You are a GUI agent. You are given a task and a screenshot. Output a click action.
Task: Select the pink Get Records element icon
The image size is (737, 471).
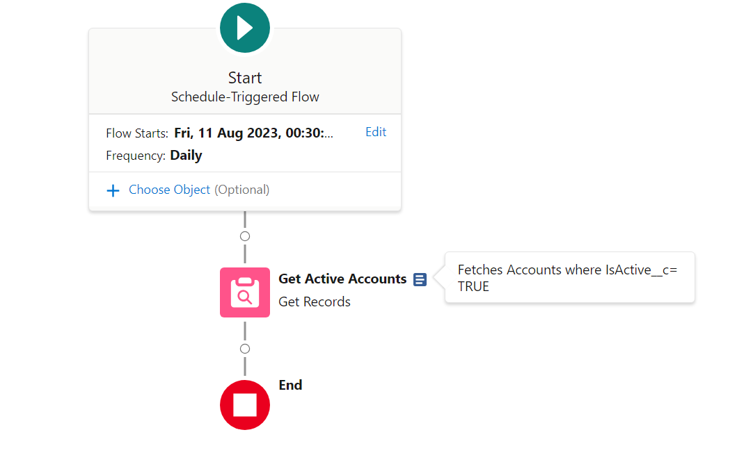pos(244,292)
